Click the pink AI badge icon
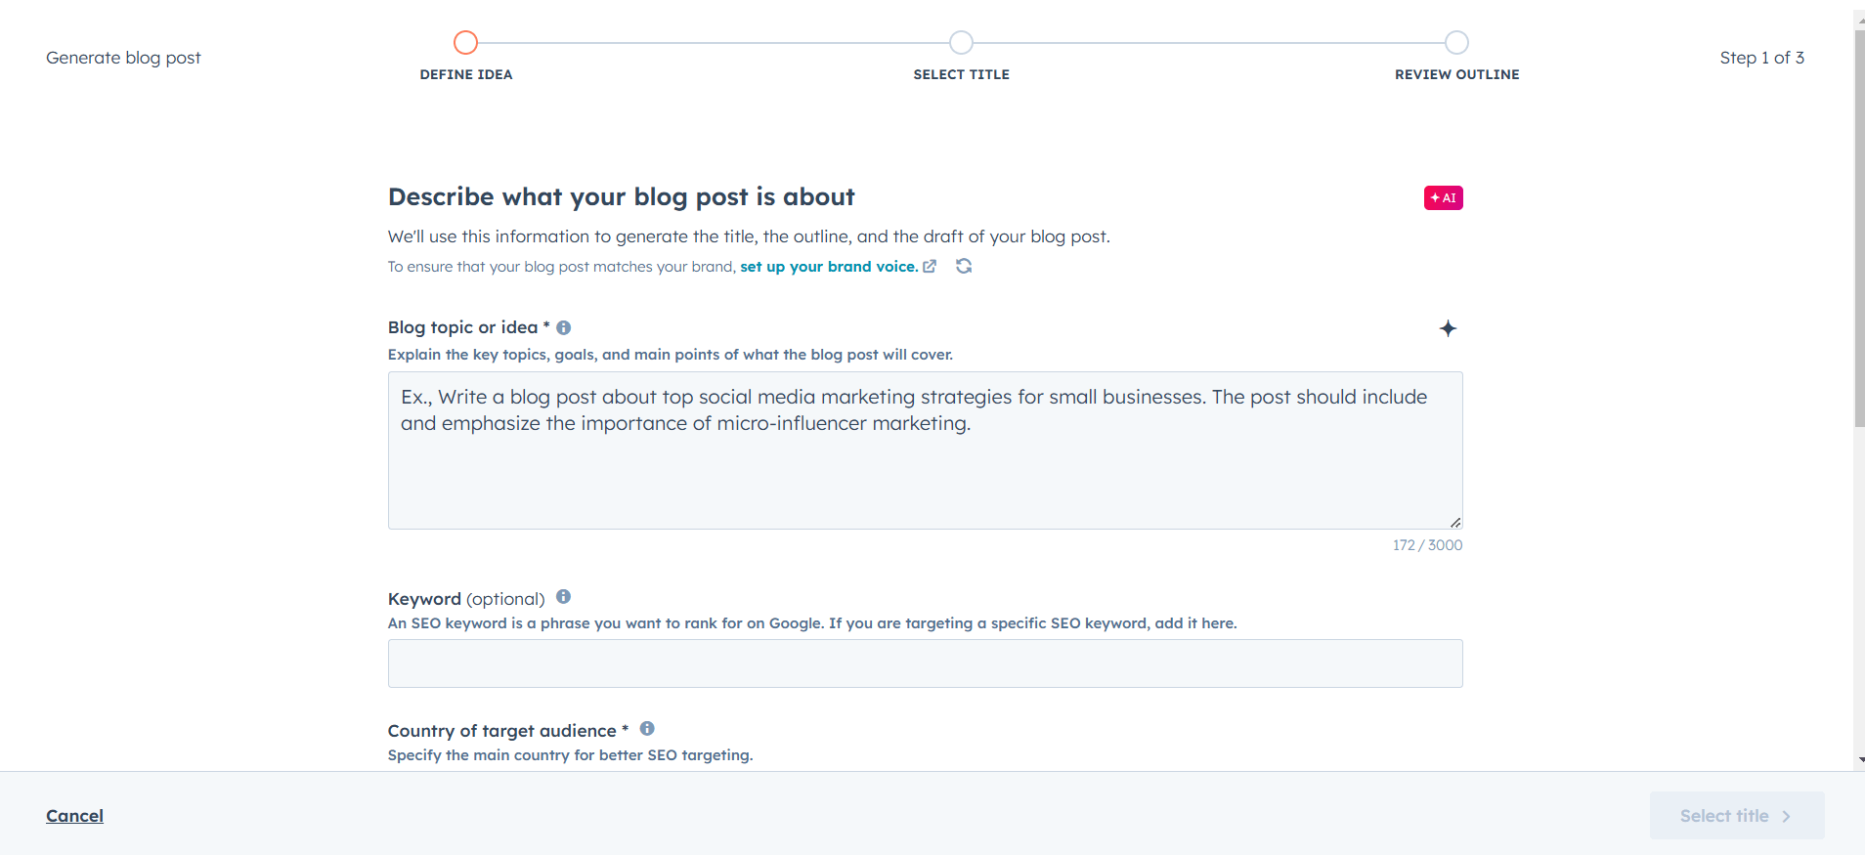 tap(1443, 197)
